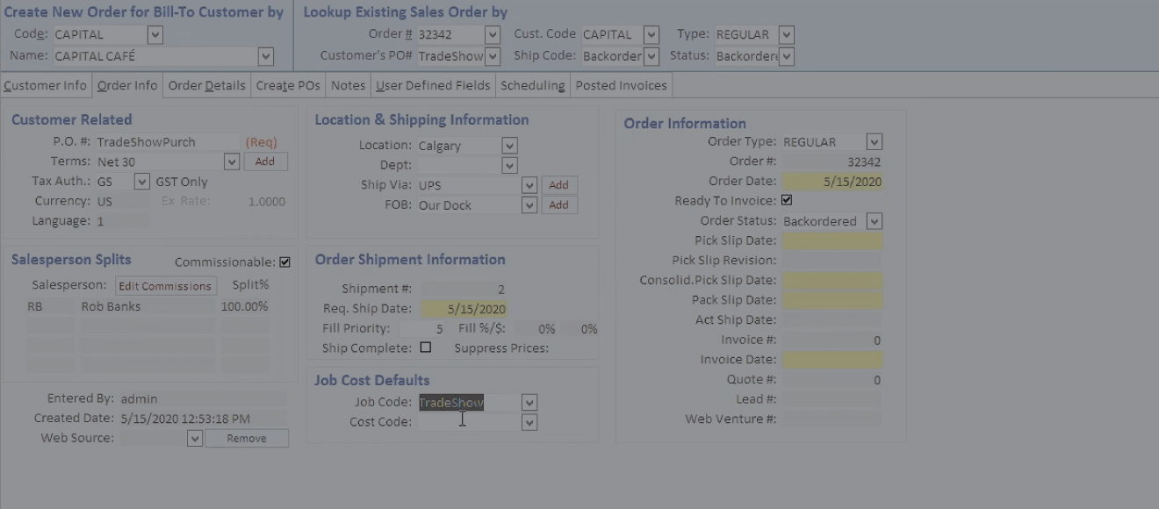Open the Job Code dropdown arrow
1159x509 pixels.
click(529, 403)
